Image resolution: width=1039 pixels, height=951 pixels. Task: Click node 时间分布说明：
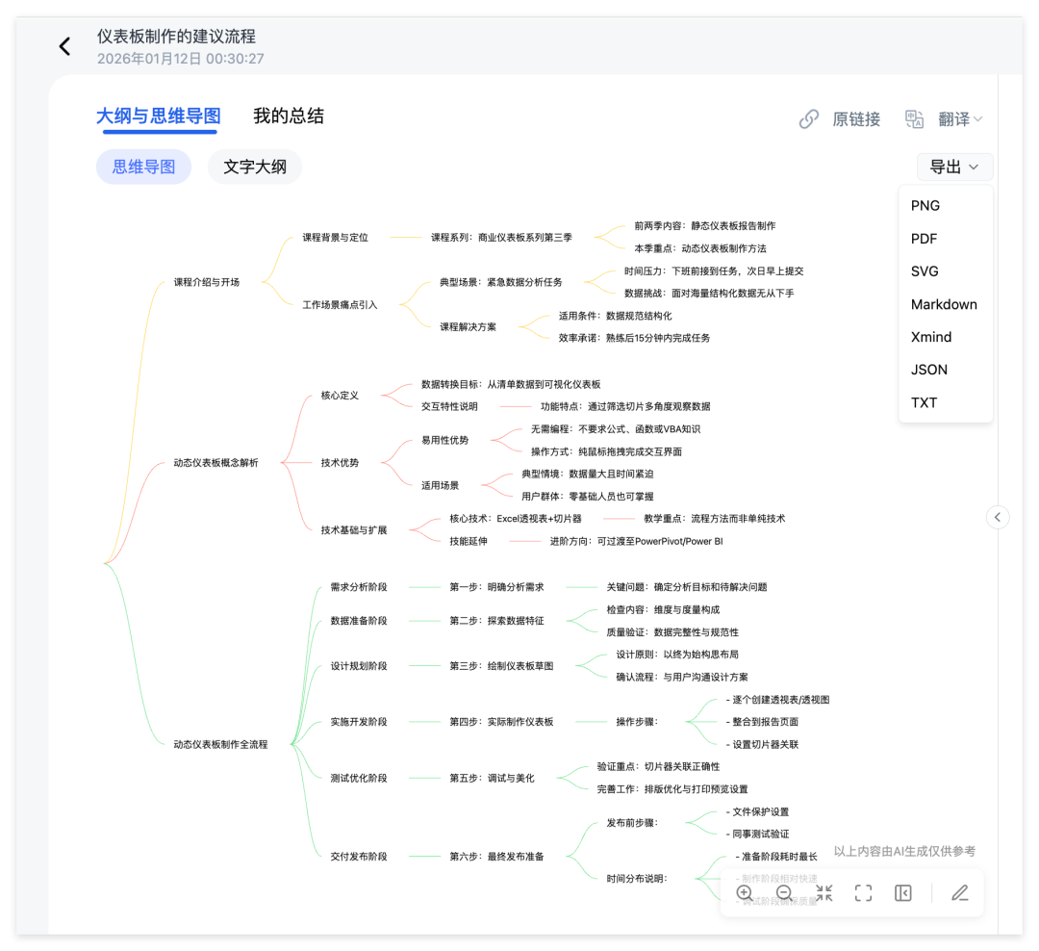(637, 879)
